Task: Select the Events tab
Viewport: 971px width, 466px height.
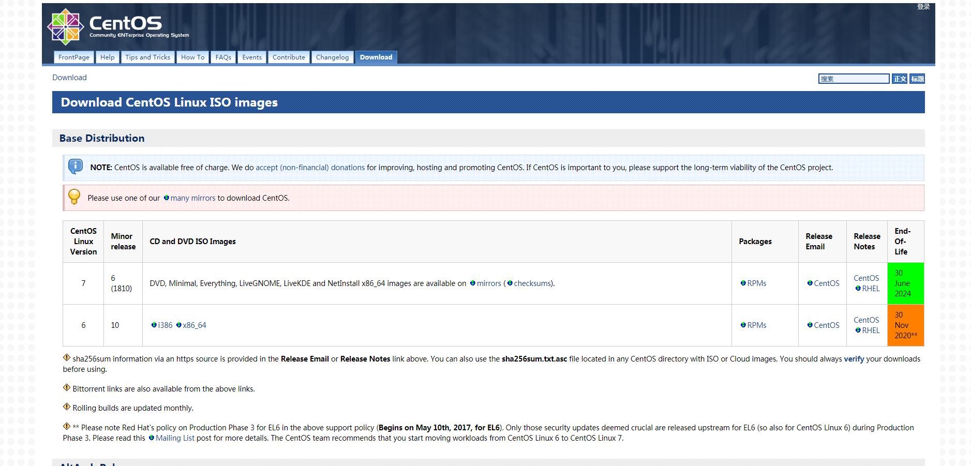Action: tap(252, 57)
